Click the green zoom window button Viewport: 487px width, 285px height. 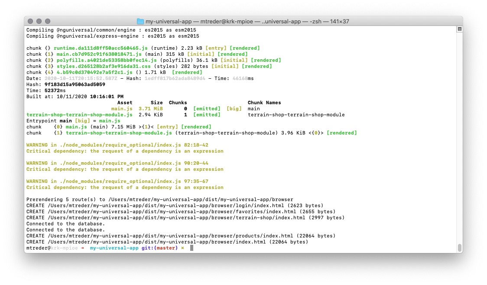48,21
